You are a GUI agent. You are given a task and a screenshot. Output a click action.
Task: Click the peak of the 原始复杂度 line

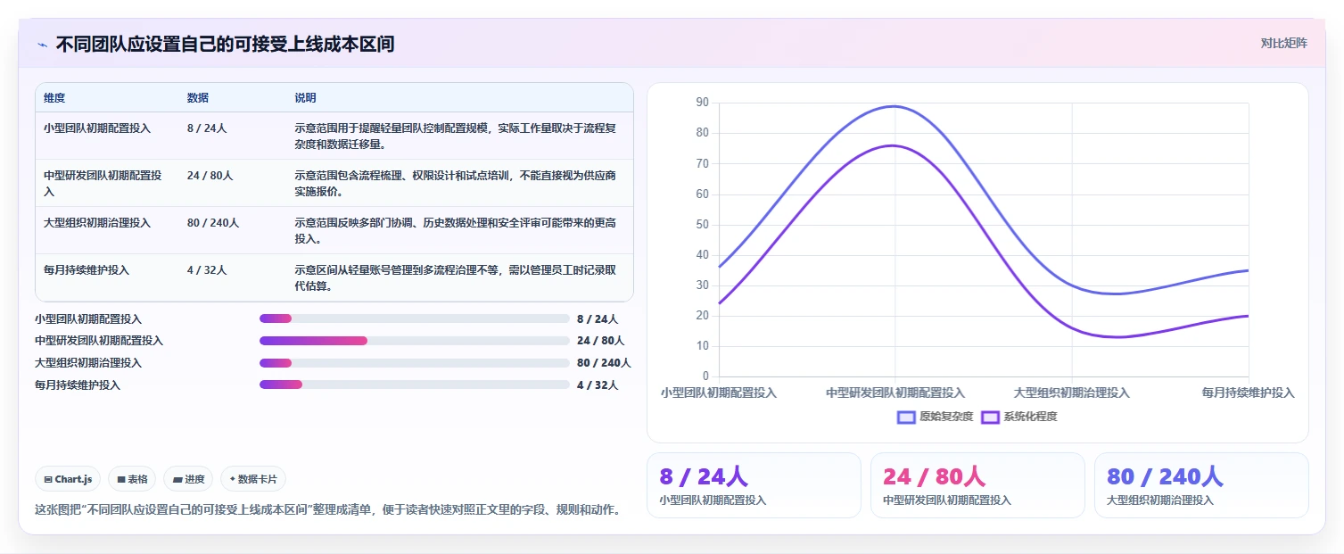(x=895, y=106)
